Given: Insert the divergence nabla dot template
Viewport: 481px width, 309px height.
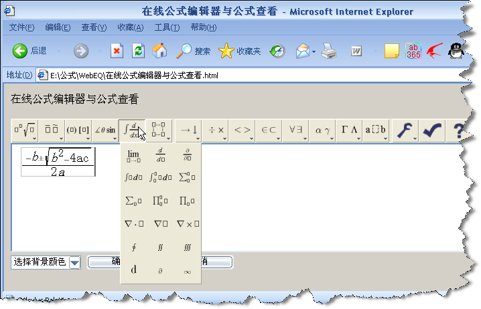Looking at the screenshot, I should (134, 224).
